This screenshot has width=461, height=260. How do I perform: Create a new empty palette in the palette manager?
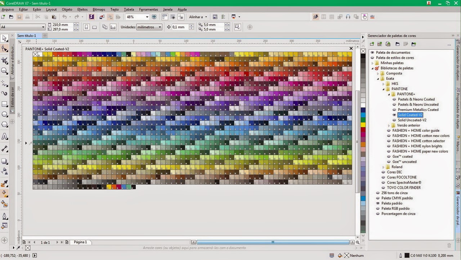(x=373, y=44)
